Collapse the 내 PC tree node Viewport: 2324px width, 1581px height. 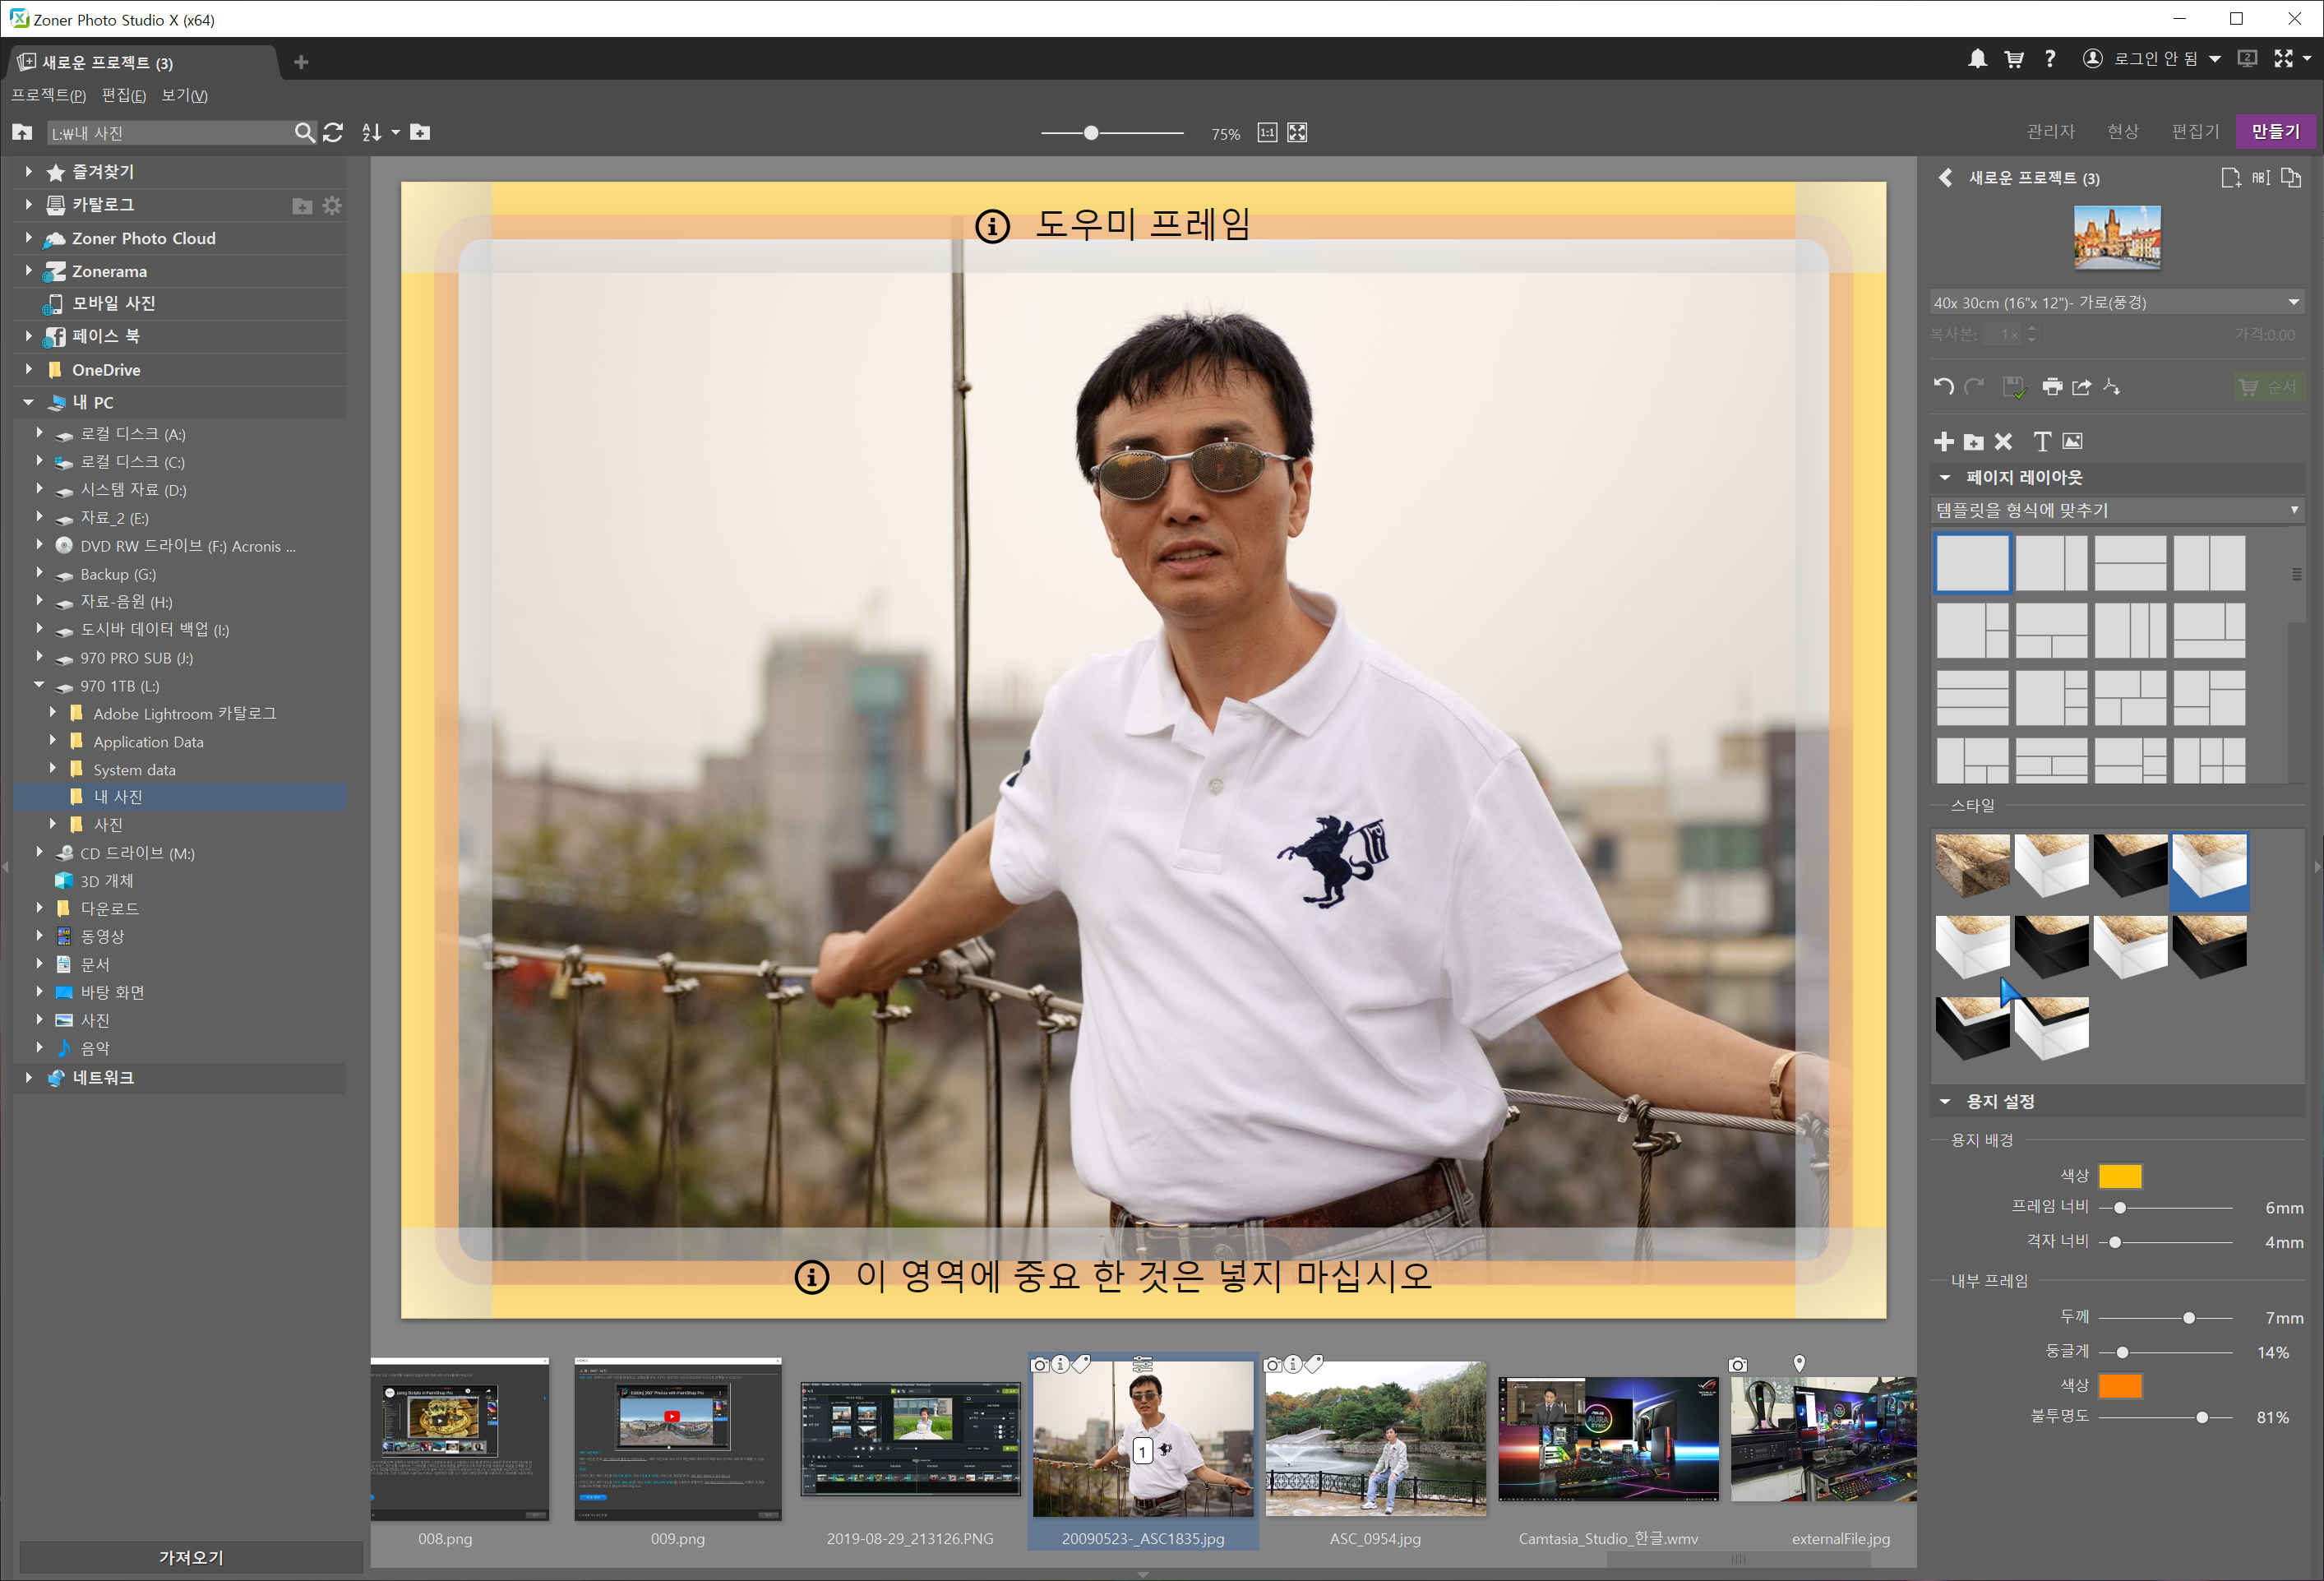(28, 402)
